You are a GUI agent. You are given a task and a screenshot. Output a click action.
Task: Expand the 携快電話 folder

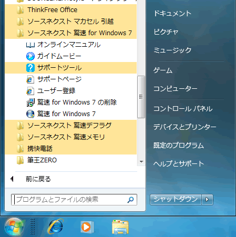point(70,149)
